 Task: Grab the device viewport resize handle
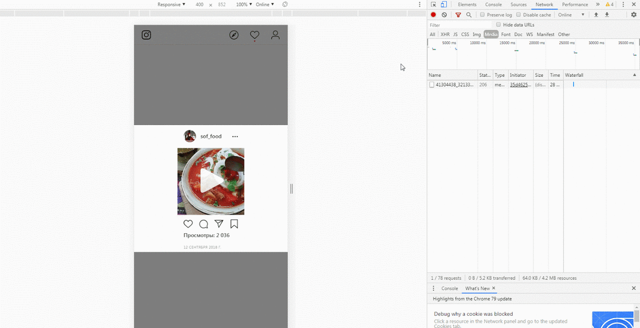click(x=291, y=188)
